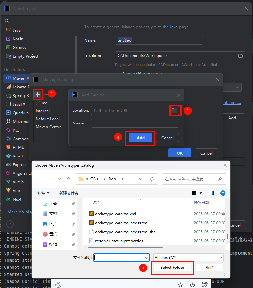The height and width of the screenshot is (288, 253).
Task: Open the file name combo dropdown
Action: pyautogui.click(x=147, y=258)
